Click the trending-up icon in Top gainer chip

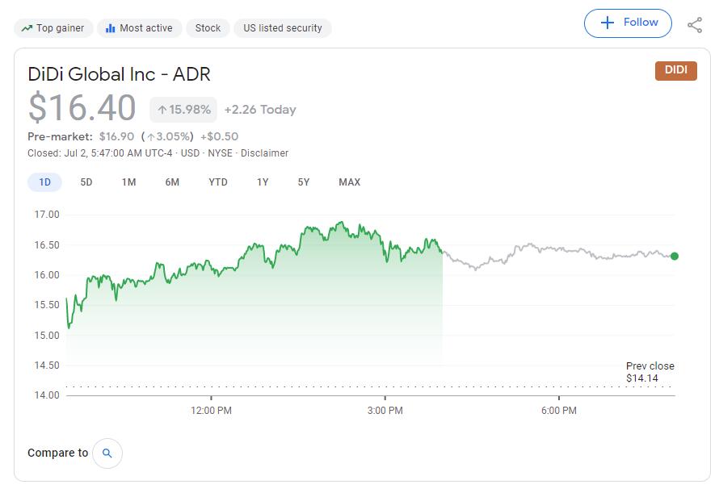(x=27, y=27)
